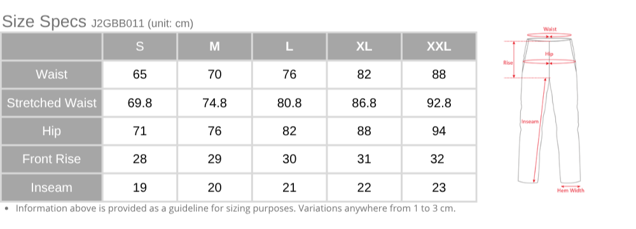Click the Waist label on diagram
This screenshot has width=636, height=229.
click(x=550, y=29)
